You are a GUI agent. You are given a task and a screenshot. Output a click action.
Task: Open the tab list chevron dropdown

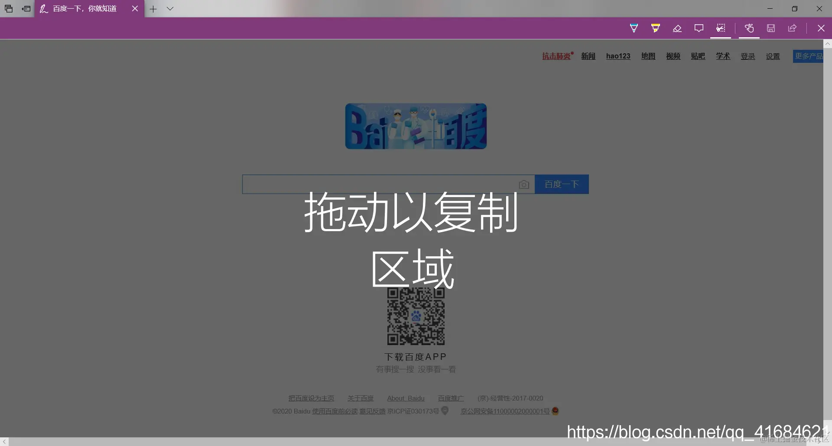(x=170, y=9)
